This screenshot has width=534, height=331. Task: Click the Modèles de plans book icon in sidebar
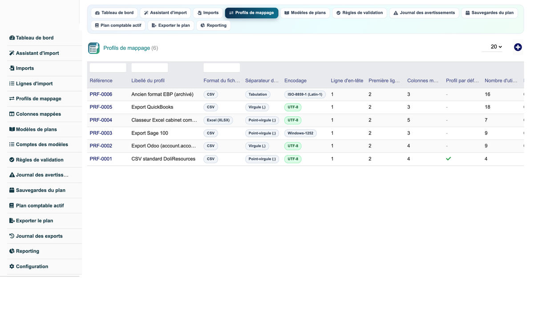coord(12,129)
